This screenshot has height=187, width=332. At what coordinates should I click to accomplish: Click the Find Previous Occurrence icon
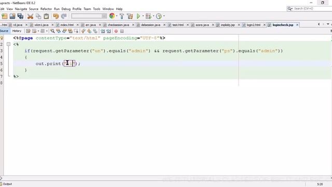pos(58,31)
